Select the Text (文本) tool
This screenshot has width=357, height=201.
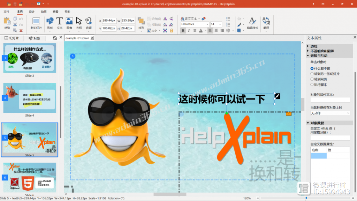click(x=60, y=23)
